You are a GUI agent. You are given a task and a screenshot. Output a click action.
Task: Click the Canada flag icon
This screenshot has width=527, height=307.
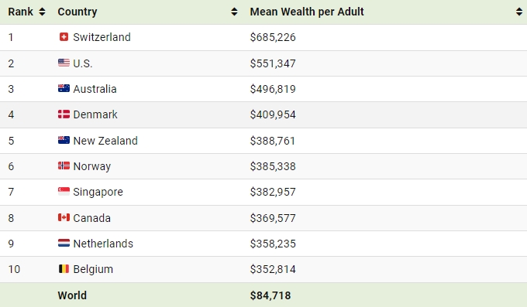tap(64, 217)
